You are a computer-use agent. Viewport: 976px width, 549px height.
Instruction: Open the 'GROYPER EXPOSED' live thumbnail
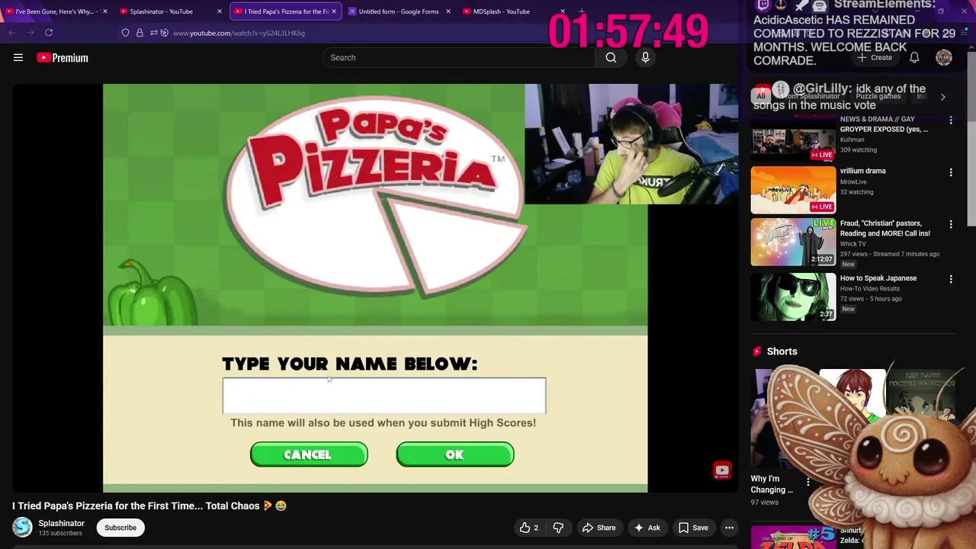pos(793,139)
